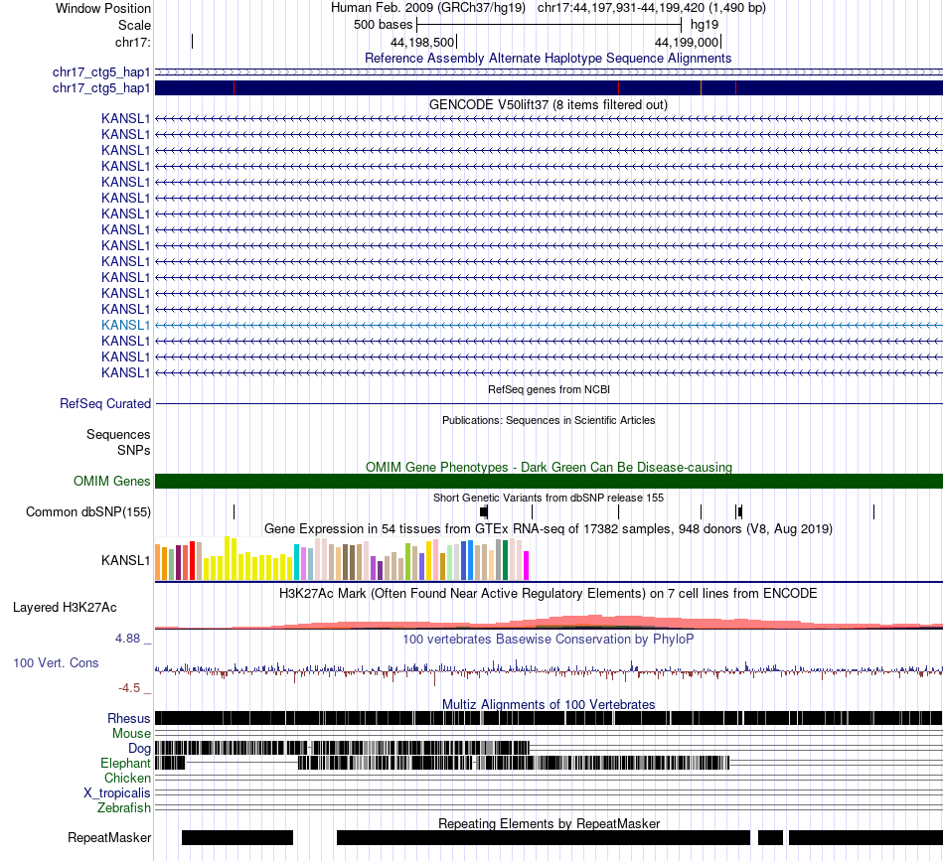This screenshot has width=944, height=861.
Task: Click the Elephant alignment label
Action: click(x=125, y=764)
